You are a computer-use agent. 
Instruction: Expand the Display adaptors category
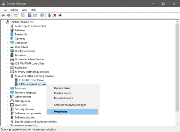point(7,51)
